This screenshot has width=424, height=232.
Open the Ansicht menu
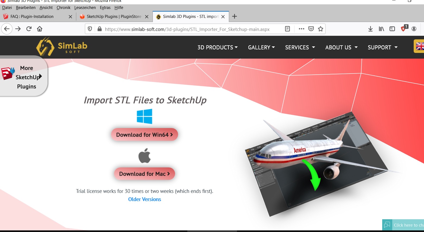coord(46,8)
